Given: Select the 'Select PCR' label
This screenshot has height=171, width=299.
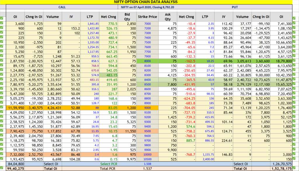Looking at the screenshot, I should coord(109,164).
